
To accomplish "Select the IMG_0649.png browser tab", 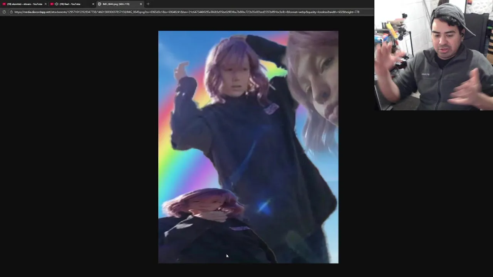I will click(x=120, y=4).
